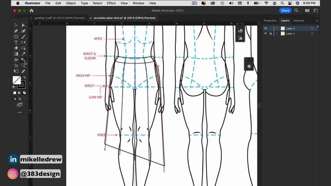This screenshot has width=331, height=186.
Task: Open Arrange Documents layout icon
Action: coord(307,10)
